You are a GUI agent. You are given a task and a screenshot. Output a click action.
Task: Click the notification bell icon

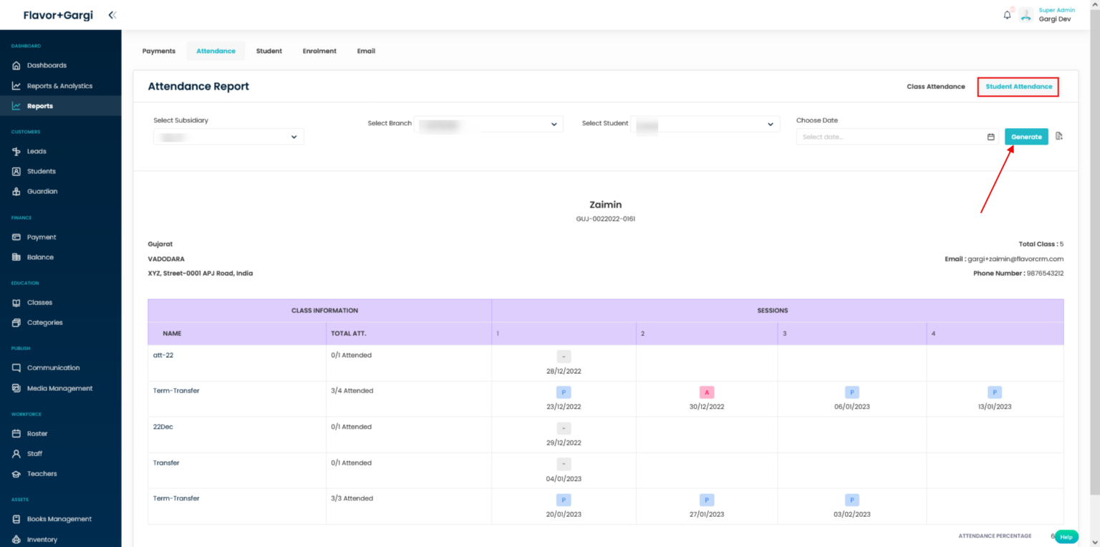coord(1007,15)
